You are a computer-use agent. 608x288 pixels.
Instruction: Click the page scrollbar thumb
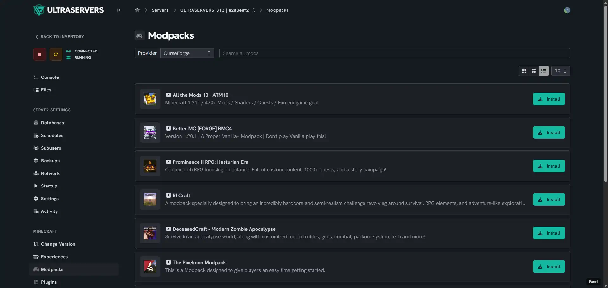(x=605, y=94)
